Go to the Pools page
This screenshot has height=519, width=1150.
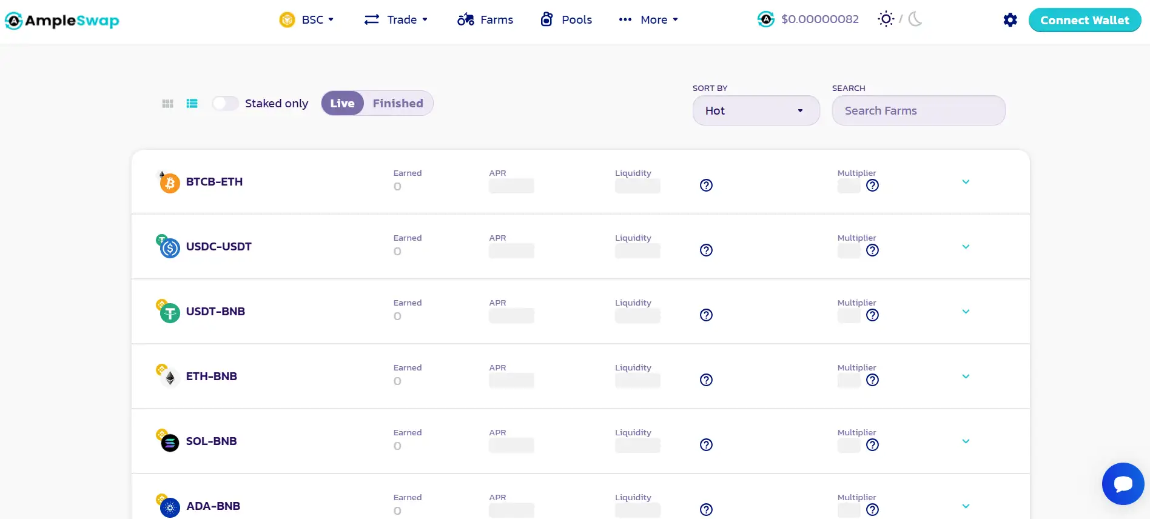coord(566,20)
